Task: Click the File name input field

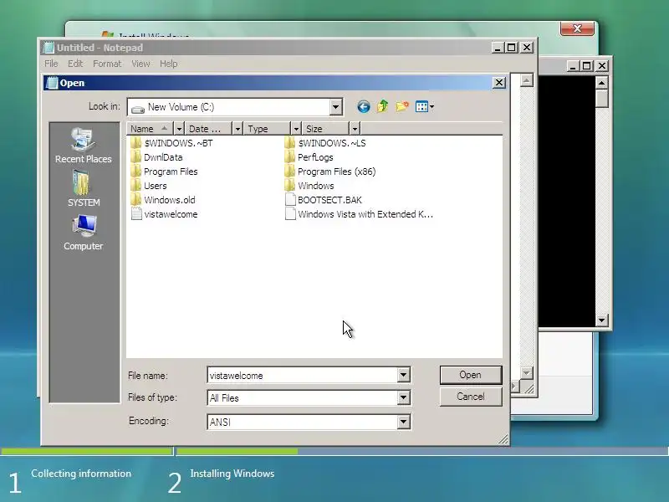Action: pyautogui.click(x=303, y=375)
